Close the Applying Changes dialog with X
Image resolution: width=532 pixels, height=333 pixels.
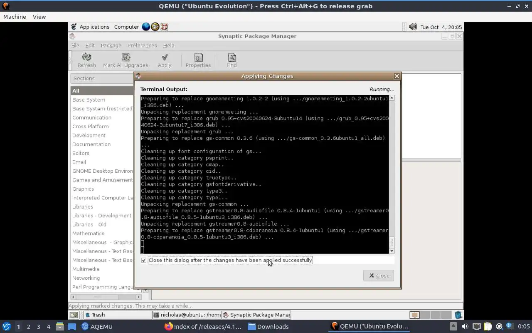click(x=397, y=76)
